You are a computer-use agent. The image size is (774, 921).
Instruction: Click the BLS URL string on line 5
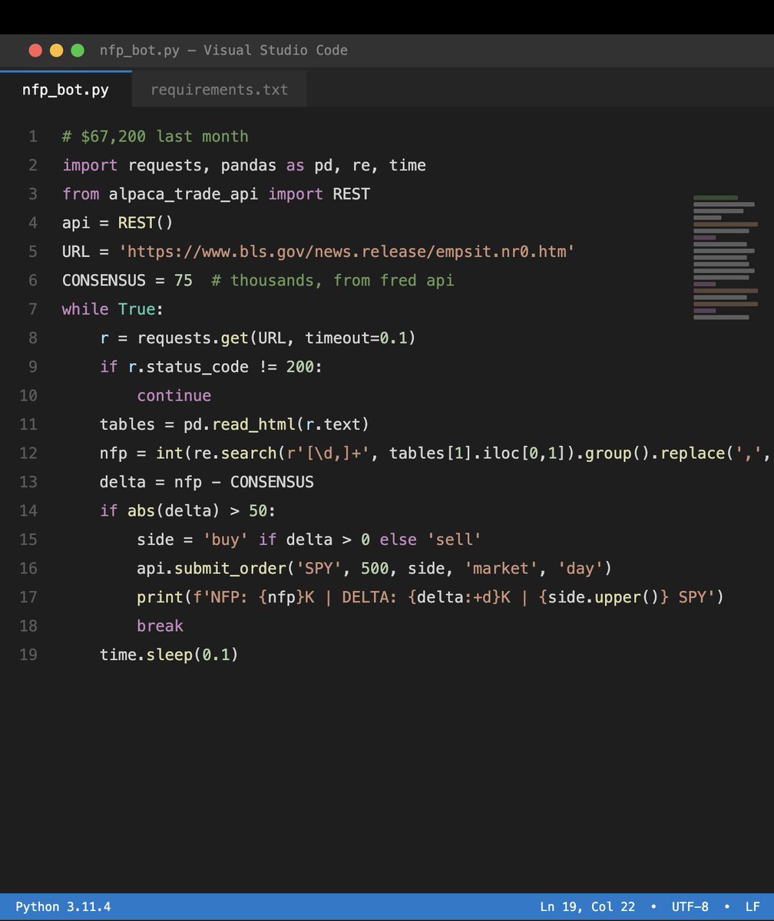[346, 252]
